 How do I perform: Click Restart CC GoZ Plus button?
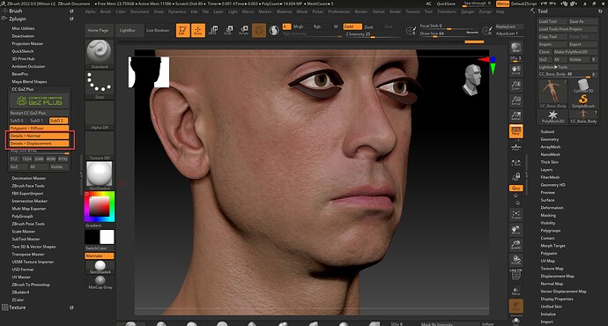click(x=39, y=113)
